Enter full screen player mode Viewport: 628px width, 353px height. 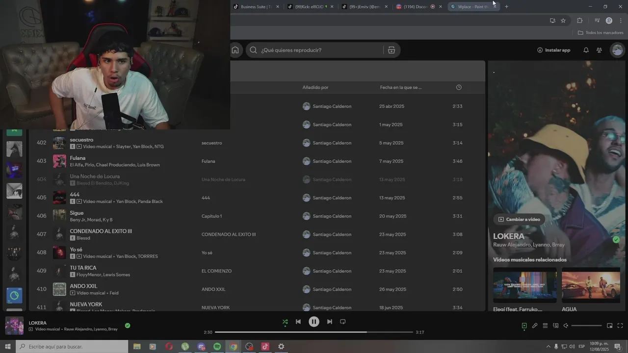[x=620, y=326]
